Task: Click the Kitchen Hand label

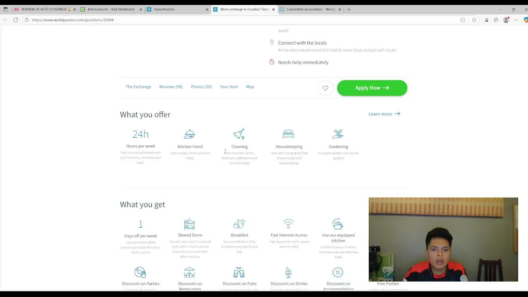Action: [190, 146]
